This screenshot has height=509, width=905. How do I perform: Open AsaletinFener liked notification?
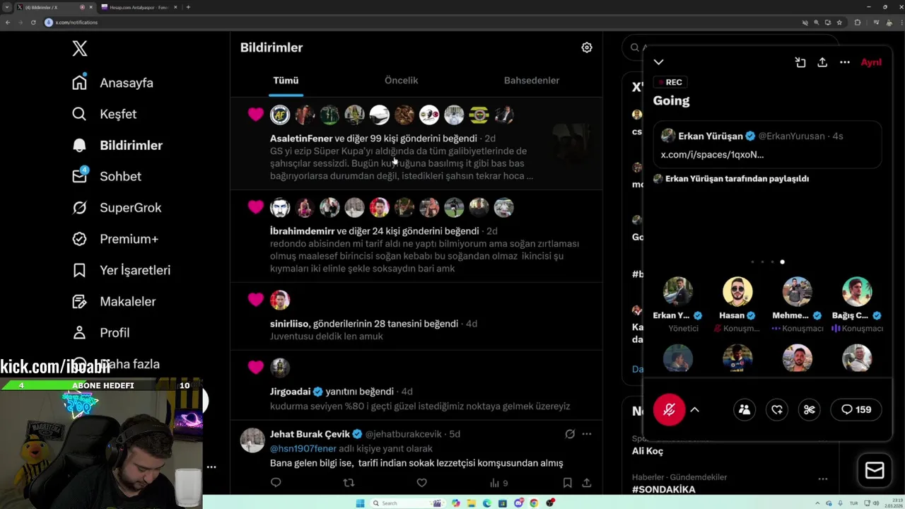pyautogui.click(x=416, y=144)
